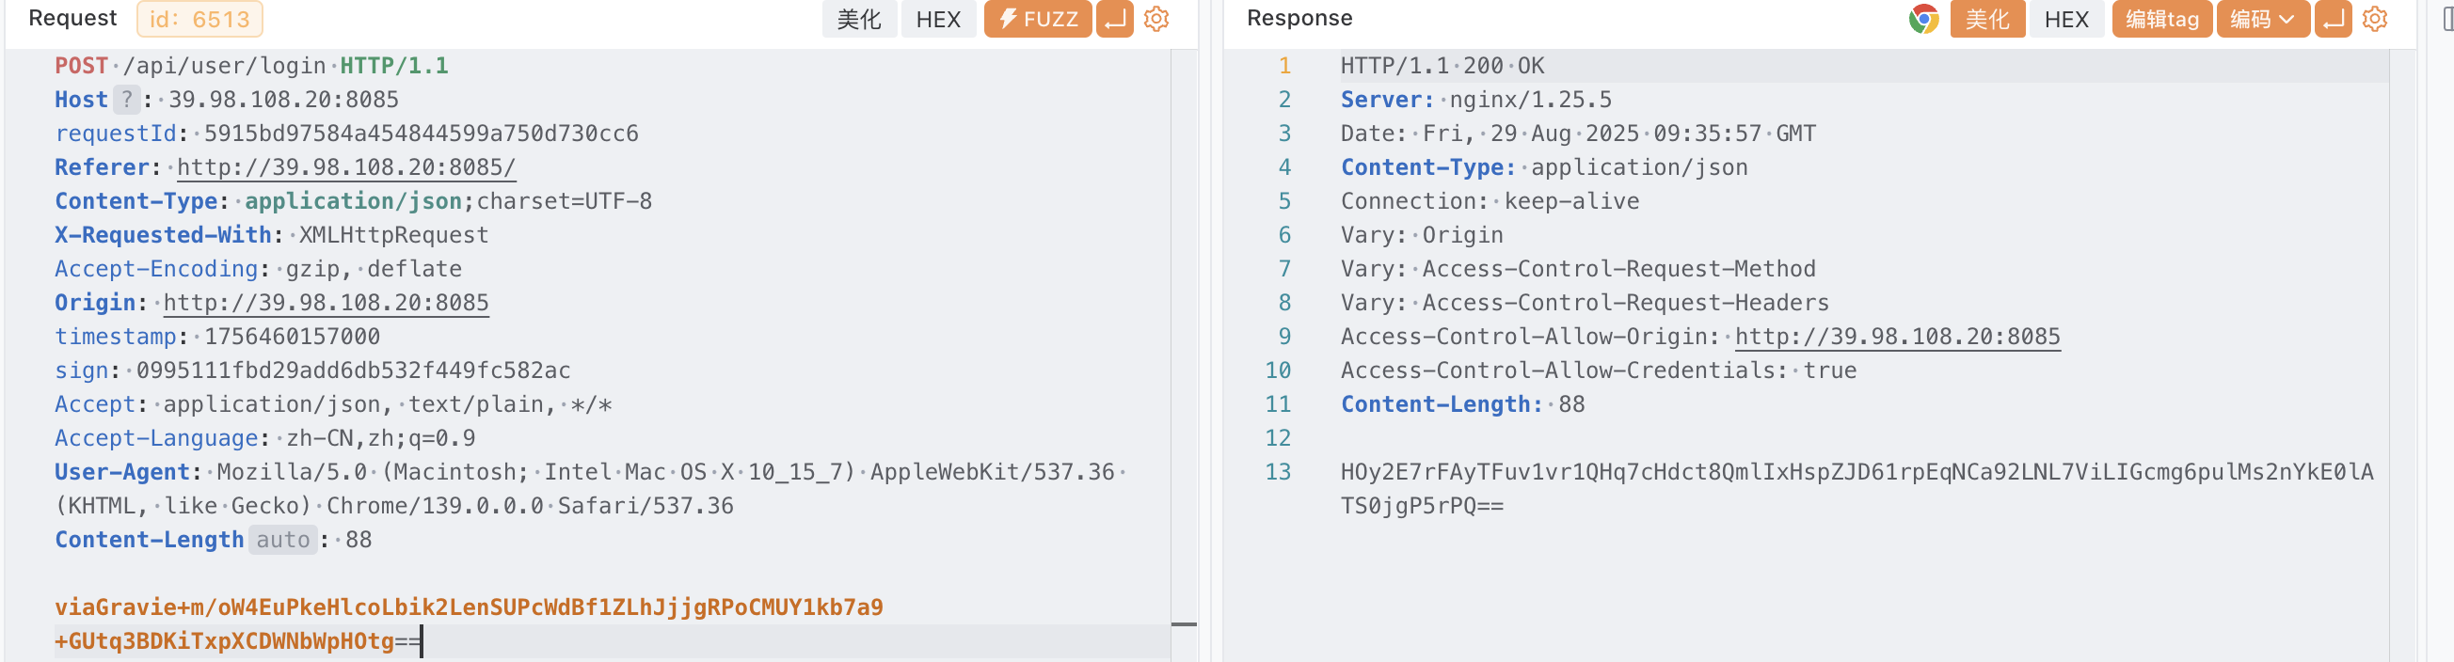The width and height of the screenshot is (2454, 662).
Task: Toggle Response HEX view
Action: point(2065,19)
